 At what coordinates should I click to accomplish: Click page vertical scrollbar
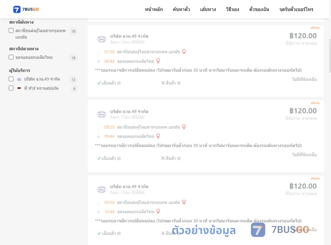pos(330,55)
